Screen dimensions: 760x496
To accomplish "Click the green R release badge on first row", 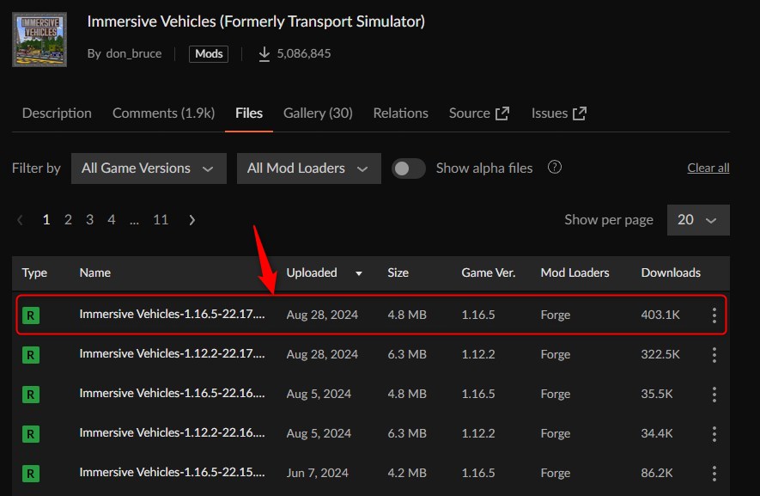I will coord(31,315).
